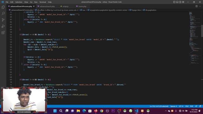Expand advancedSearchProcess.php breadcrumb
Image resolution: width=203 pixels, height=114 pixels.
point(22,10)
